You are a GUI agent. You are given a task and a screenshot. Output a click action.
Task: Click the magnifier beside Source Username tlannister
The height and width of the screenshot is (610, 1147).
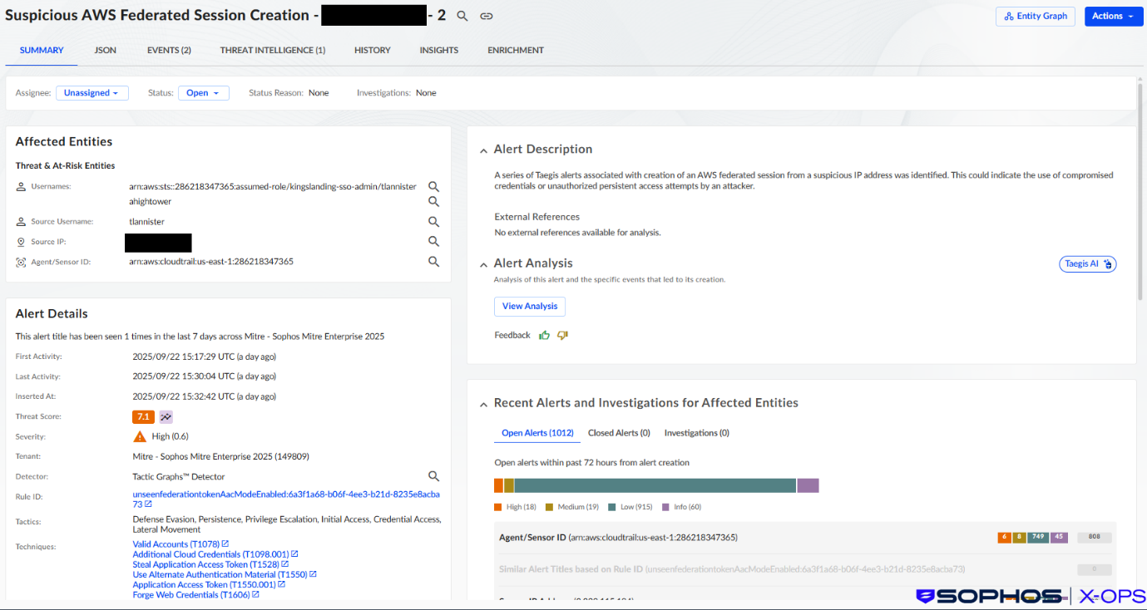pyautogui.click(x=433, y=221)
